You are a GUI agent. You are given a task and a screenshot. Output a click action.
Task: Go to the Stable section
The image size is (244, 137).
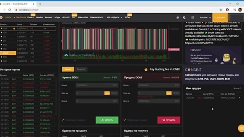tap(30, 18)
